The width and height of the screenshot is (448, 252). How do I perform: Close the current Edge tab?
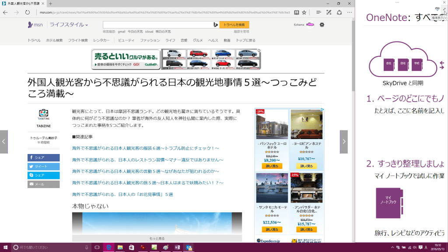[43, 3]
